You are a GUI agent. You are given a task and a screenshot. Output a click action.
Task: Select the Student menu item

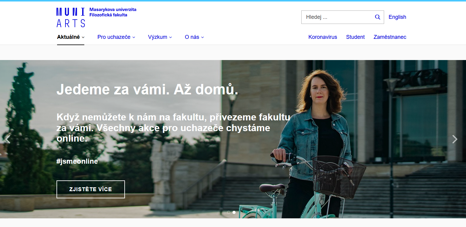(x=355, y=37)
